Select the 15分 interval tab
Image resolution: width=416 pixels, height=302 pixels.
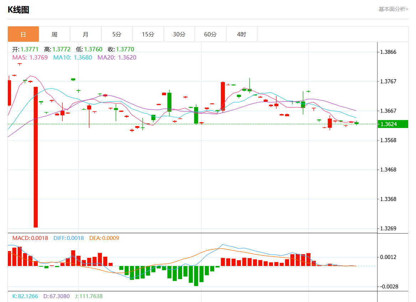point(148,34)
